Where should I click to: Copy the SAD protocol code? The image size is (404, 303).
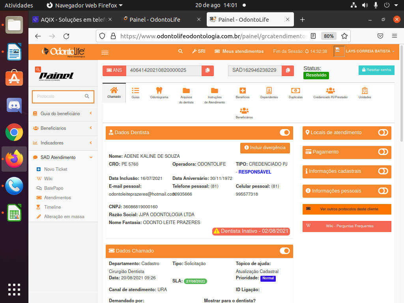point(288,70)
